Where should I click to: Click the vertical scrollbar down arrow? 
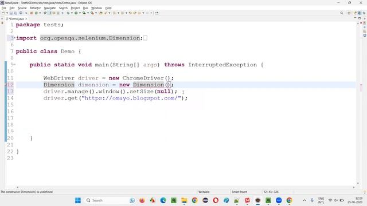(358, 183)
